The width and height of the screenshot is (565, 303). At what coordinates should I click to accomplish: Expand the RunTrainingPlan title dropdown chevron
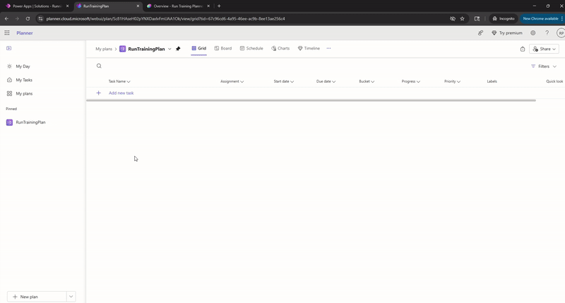point(169,49)
